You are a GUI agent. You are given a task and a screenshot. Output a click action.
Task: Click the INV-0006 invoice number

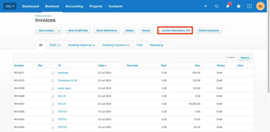click(19, 111)
